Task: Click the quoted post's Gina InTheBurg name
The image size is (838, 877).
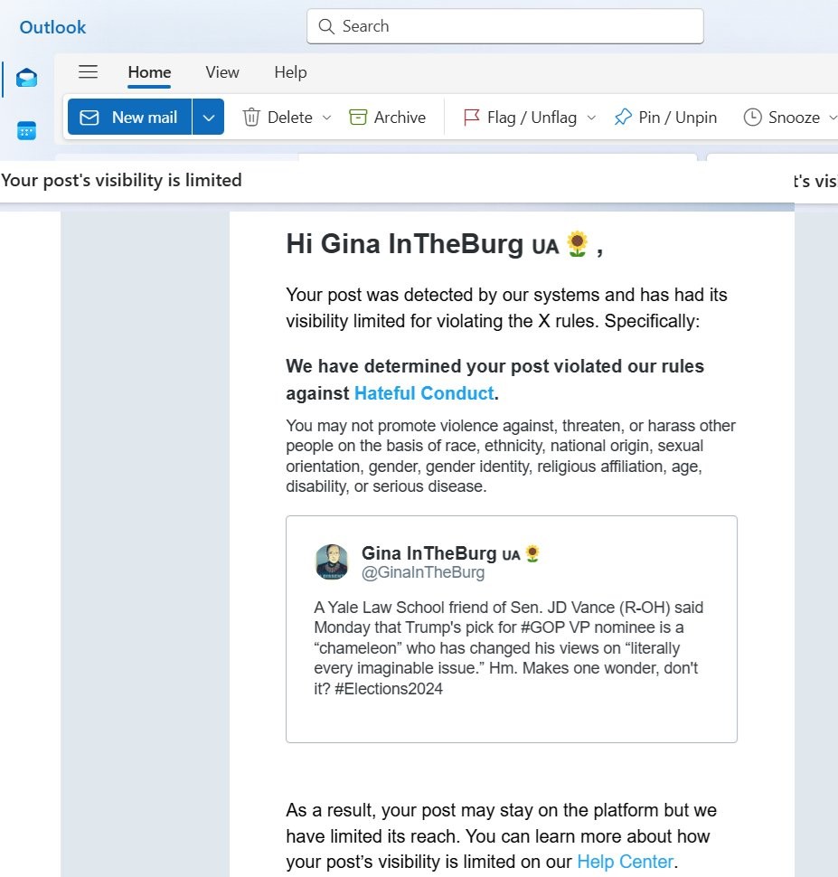Action: tap(429, 552)
